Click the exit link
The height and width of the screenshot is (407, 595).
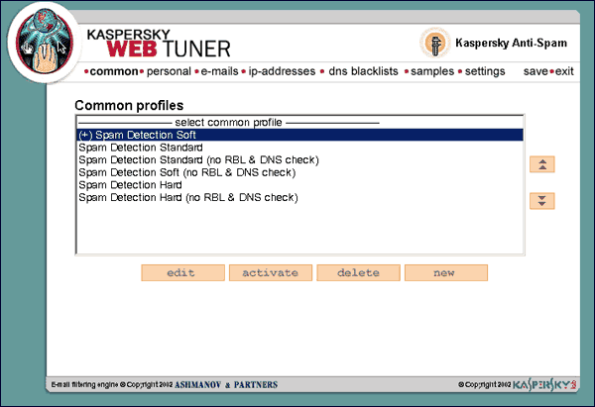564,71
